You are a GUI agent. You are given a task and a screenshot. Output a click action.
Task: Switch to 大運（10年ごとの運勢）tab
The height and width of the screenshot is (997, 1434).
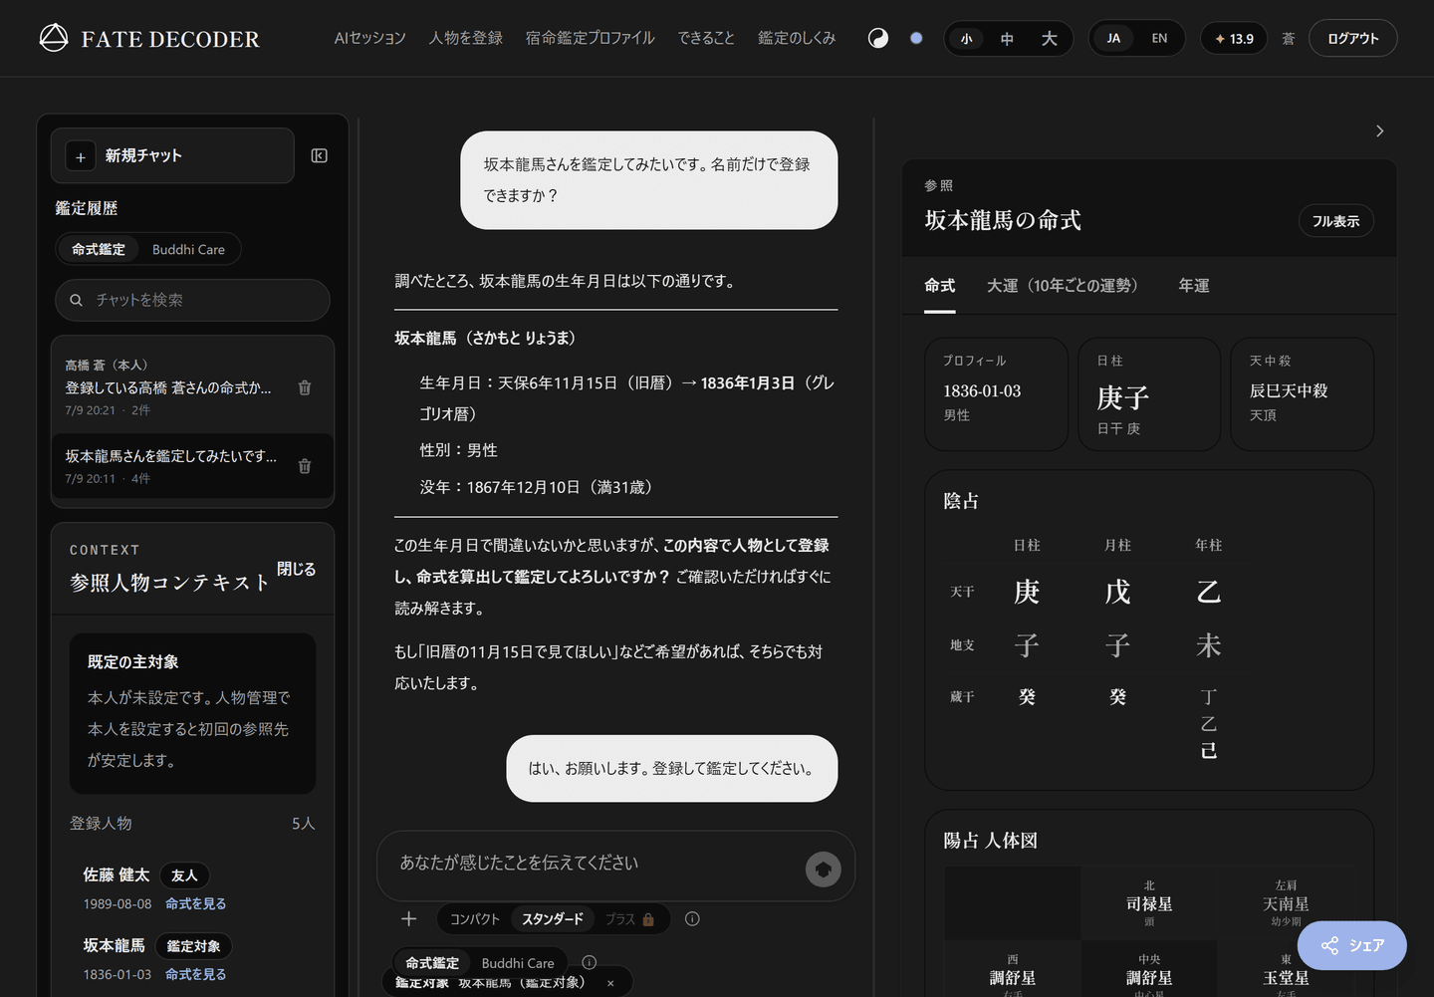click(x=1067, y=286)
